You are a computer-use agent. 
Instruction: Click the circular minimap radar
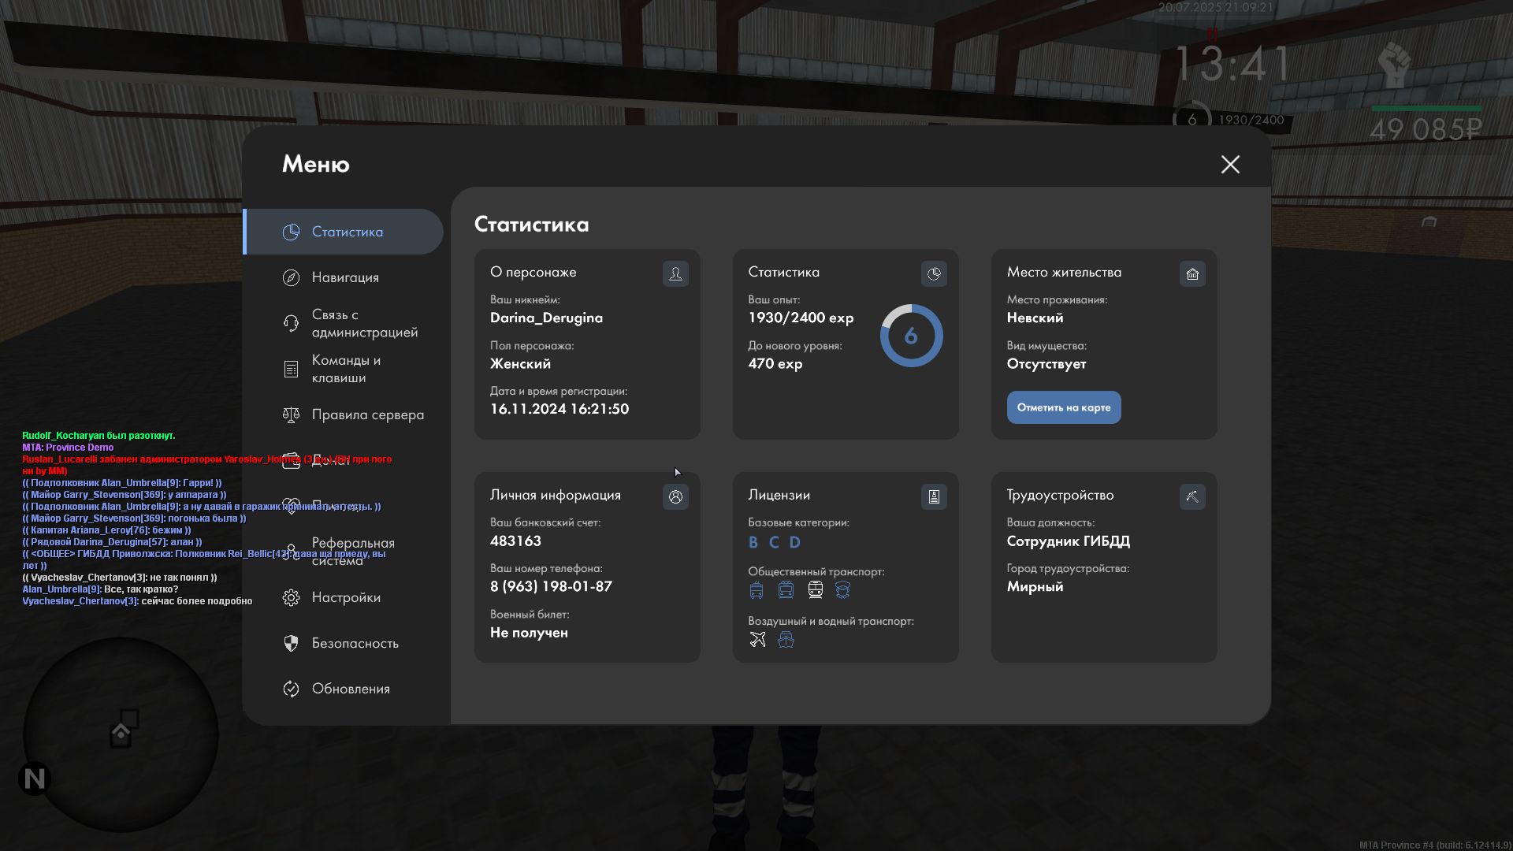pos(121,734)
